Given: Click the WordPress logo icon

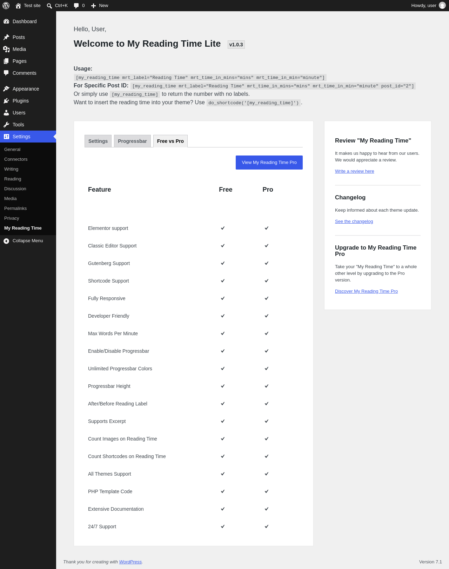Looking at the screenshot, I should (x=6, y=6).
